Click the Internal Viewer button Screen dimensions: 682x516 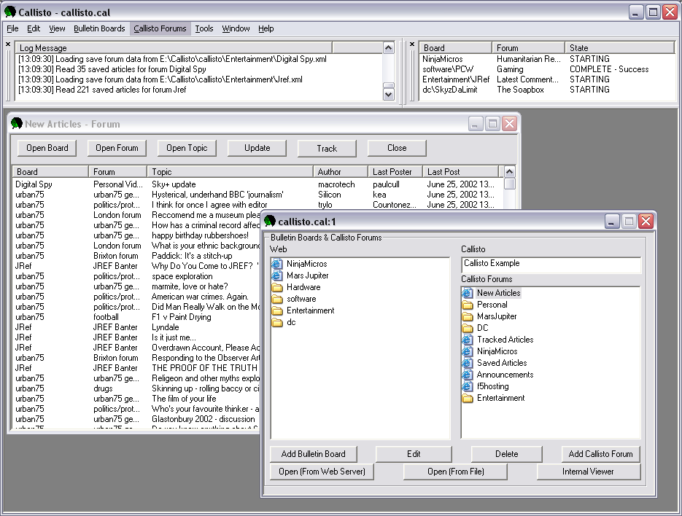(589, 472)
